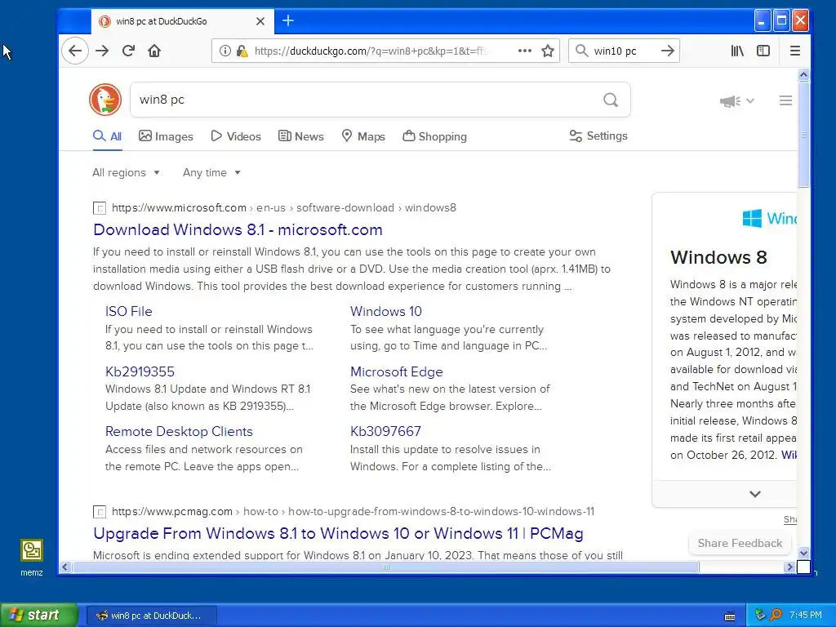The image size is (836, 627).
Task: Click the pcmag.com result favicon
Action: [x=99, y=512]
